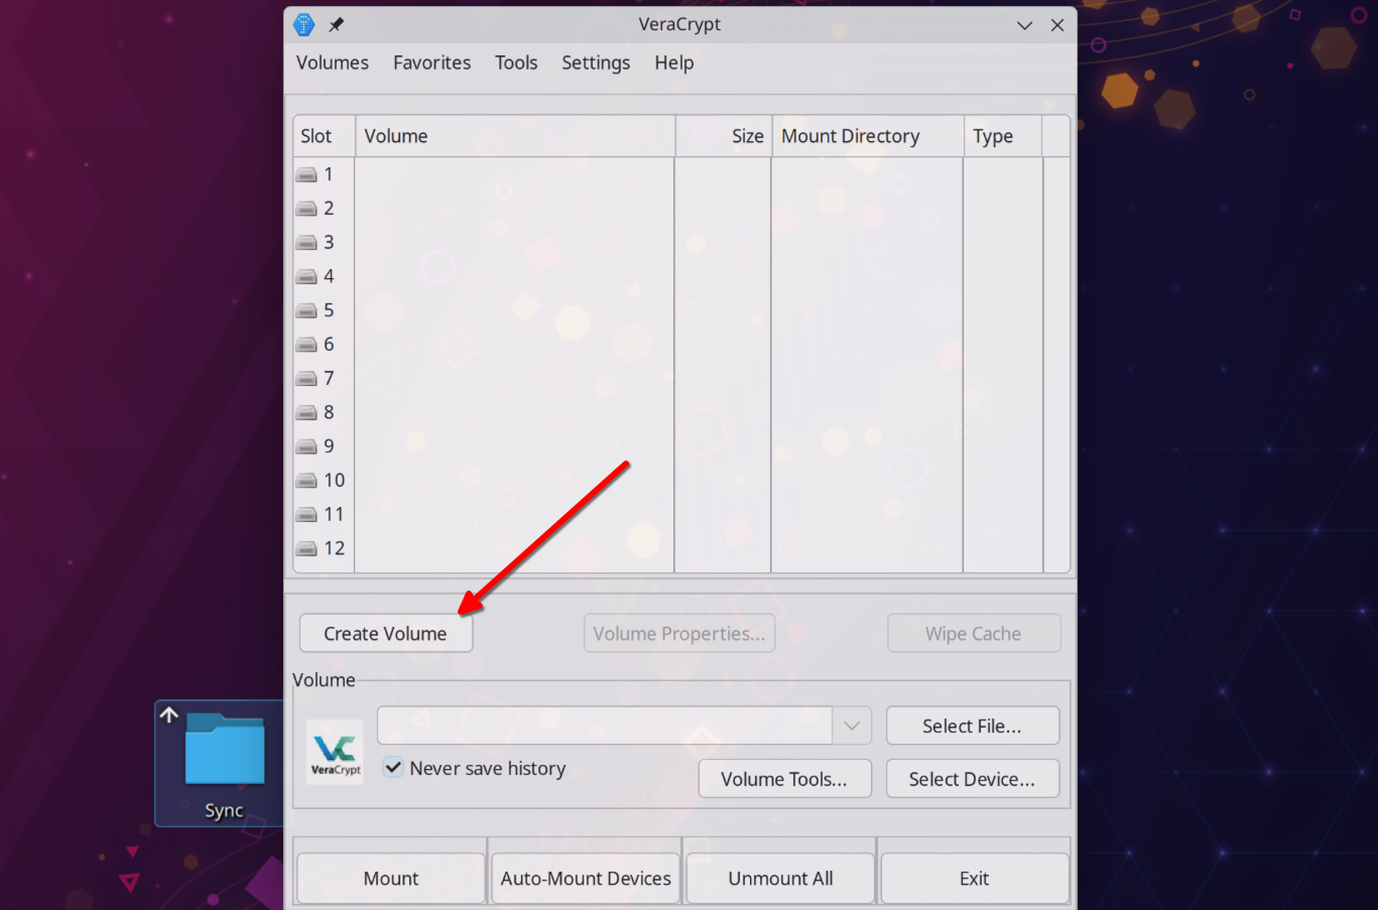
Task: Click the Mount Directory column header
Action: pos(849,135)
